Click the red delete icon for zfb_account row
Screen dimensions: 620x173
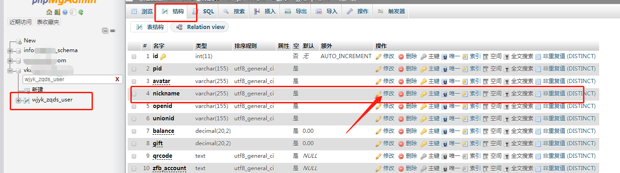(x=401, y=168)
